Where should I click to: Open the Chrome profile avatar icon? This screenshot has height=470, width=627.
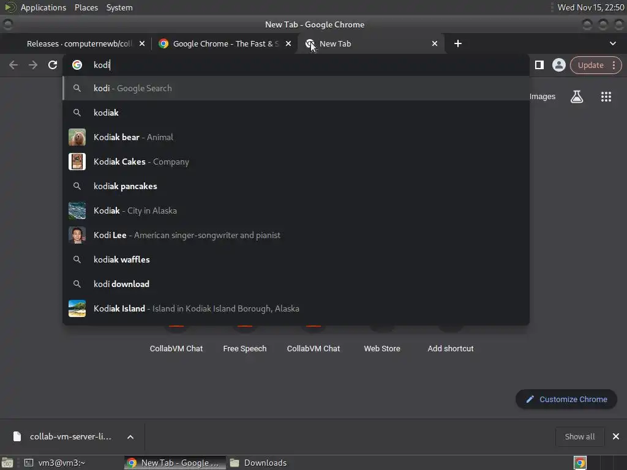click(x=558, y=65)
